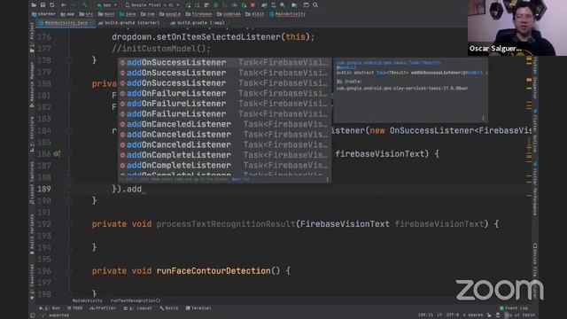Click the Open file toolbar icon
The image size is (567, 319).
(x=34, y=5)
